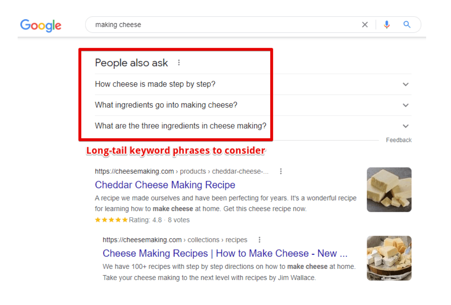This screenshot has height=305, width=451.
Task: Expand "How cheese is made step by step?" chevron
Action: coord(406,84)
